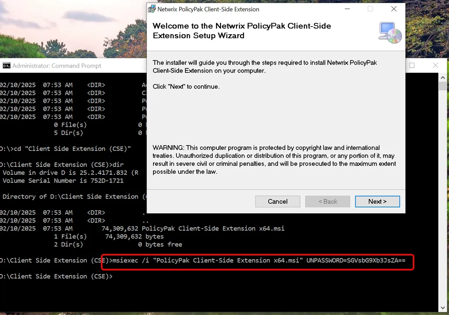The image size is (449, 315).
Task: Click the installer icon in the wizard title bar
Action: (152, 9)
